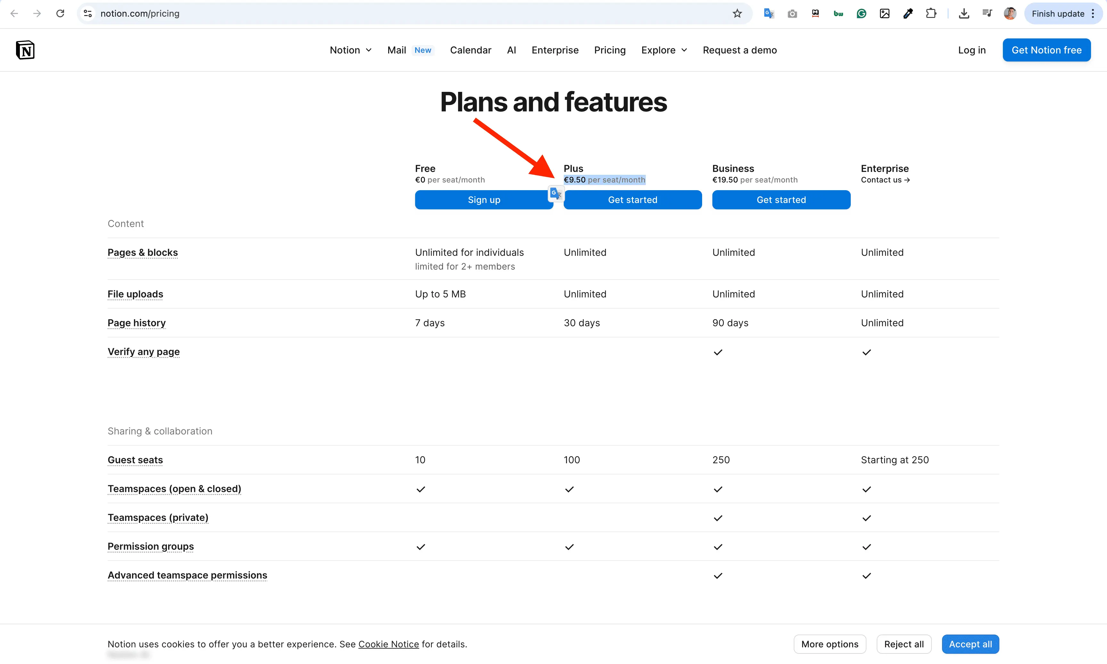Click the Plus checkmark in Teamspaces (open & closed) row

coord(570,489)
